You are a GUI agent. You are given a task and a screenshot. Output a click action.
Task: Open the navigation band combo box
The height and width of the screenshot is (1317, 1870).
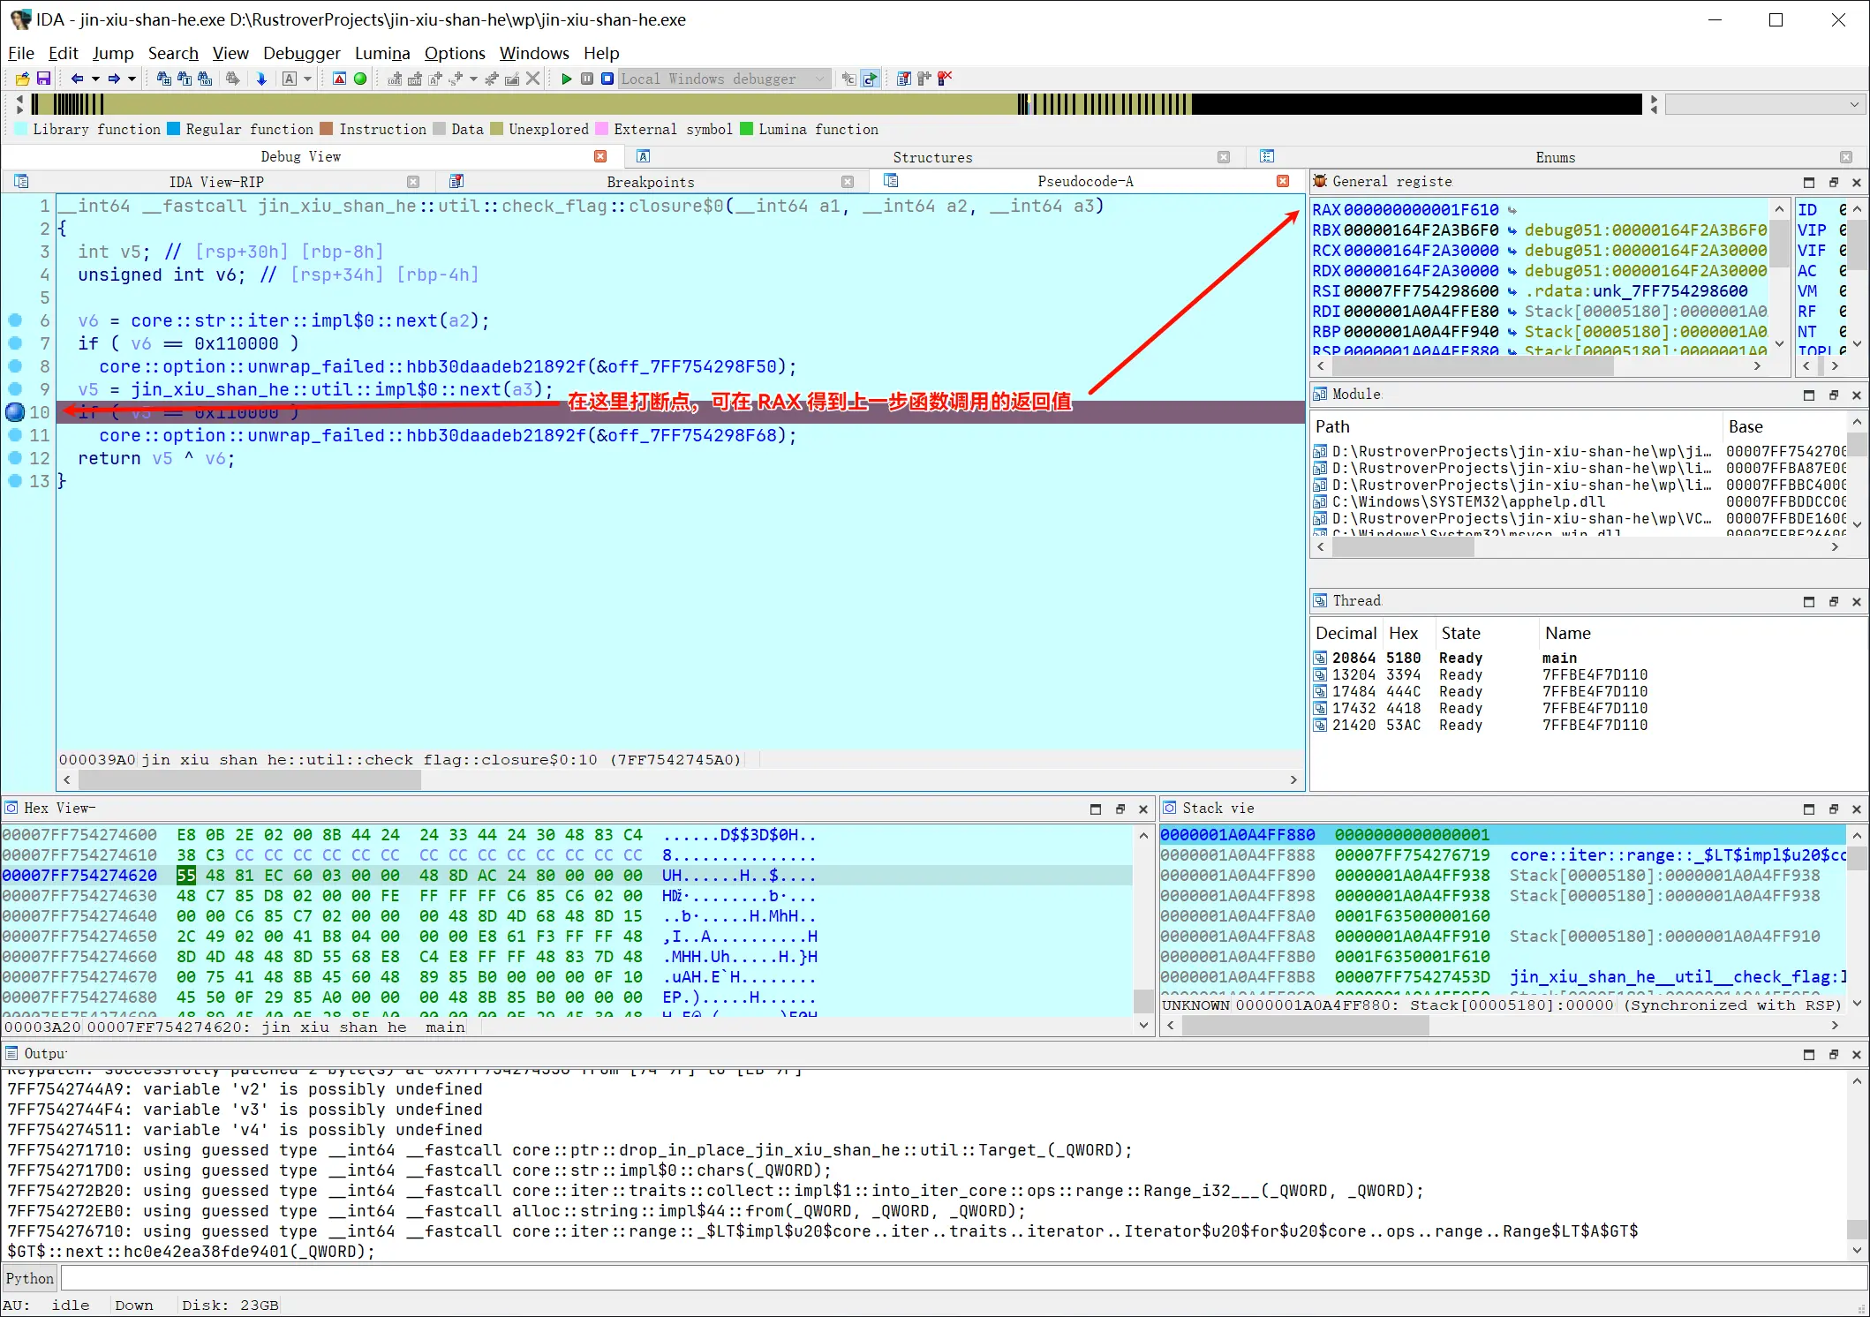click(1764, 104)
